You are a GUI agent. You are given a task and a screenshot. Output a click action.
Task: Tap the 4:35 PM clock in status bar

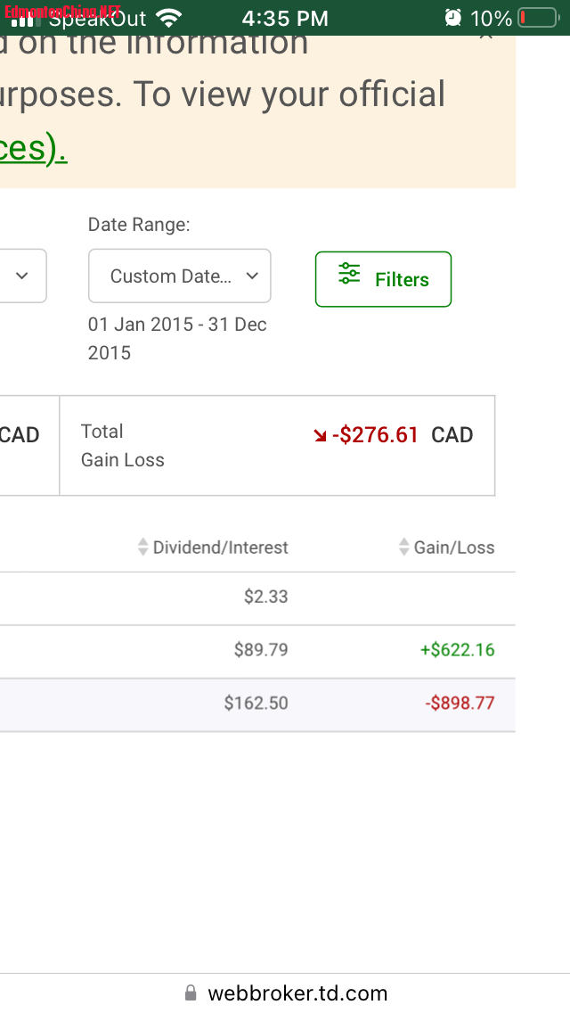coord(285,18)
